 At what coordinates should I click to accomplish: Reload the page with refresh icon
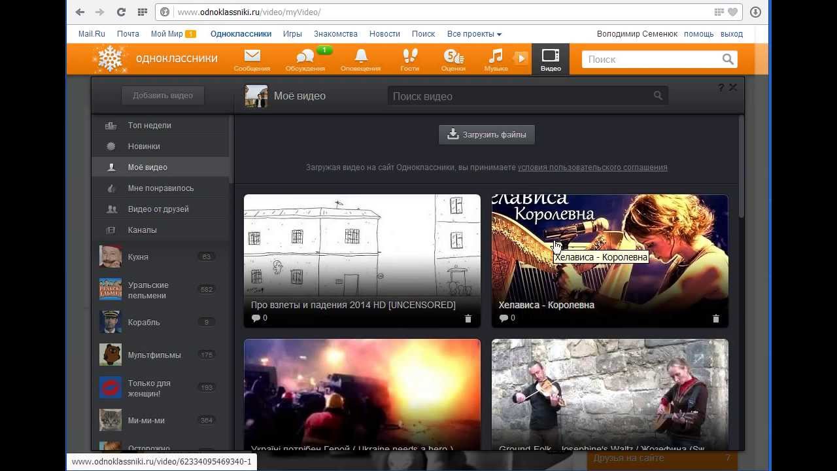[121, 12]
